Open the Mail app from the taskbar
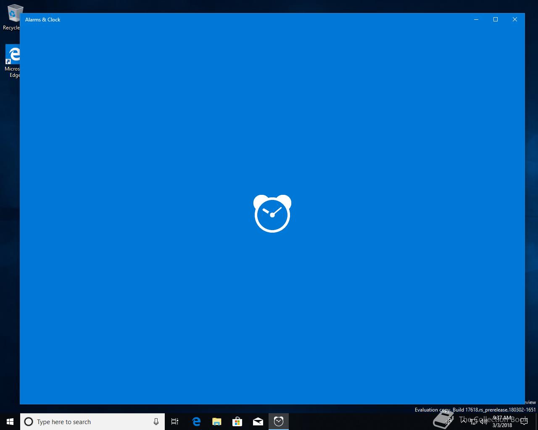538x430 pixels. point(258,422)
